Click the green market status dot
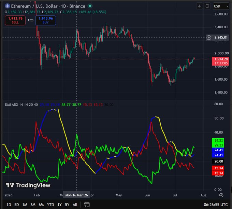This screenshot has width=232, height=209. (x=90, y=6)
